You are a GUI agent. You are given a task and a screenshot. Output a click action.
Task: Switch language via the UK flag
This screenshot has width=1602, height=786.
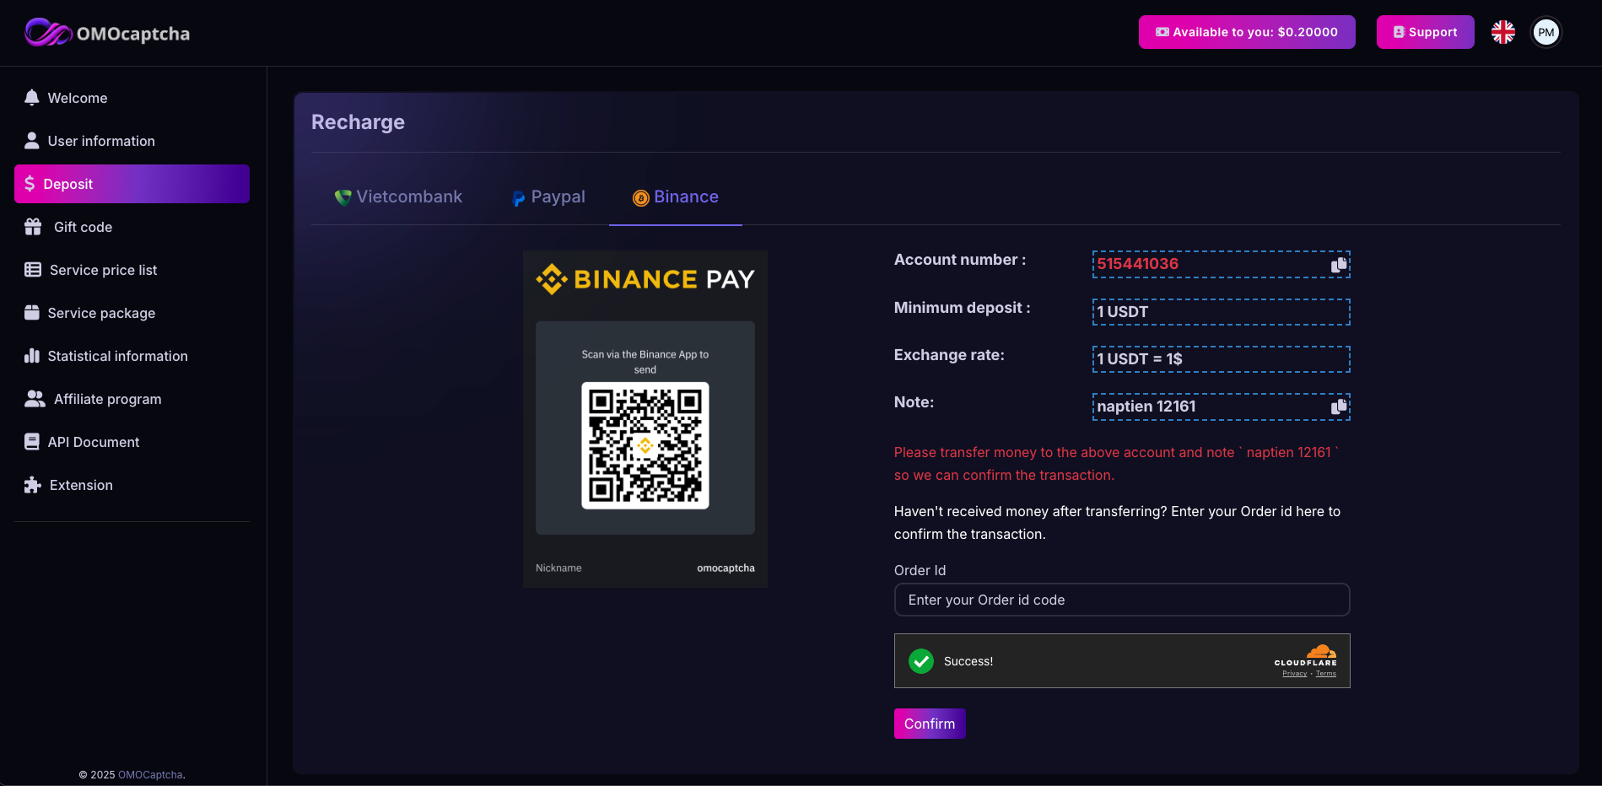tap(1503, 32)
